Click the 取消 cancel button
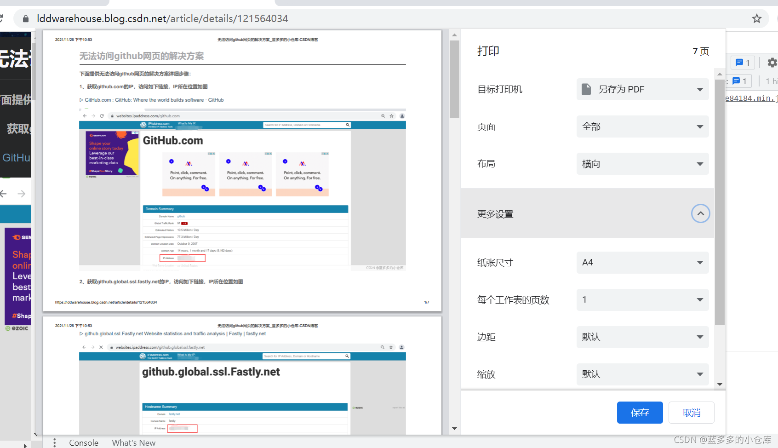The image size is (778, 448). (x=692, y=413)
